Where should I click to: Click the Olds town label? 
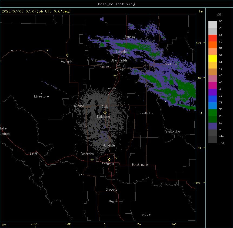click(x=105, y=107)
